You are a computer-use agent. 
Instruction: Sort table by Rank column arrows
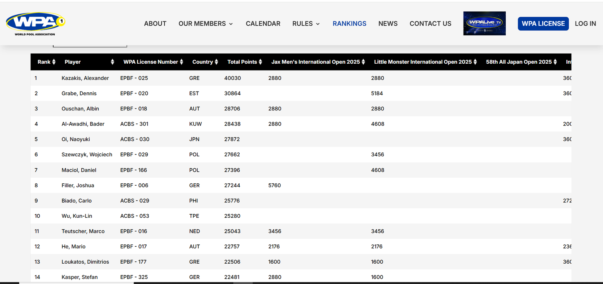[x=54, y=62]
